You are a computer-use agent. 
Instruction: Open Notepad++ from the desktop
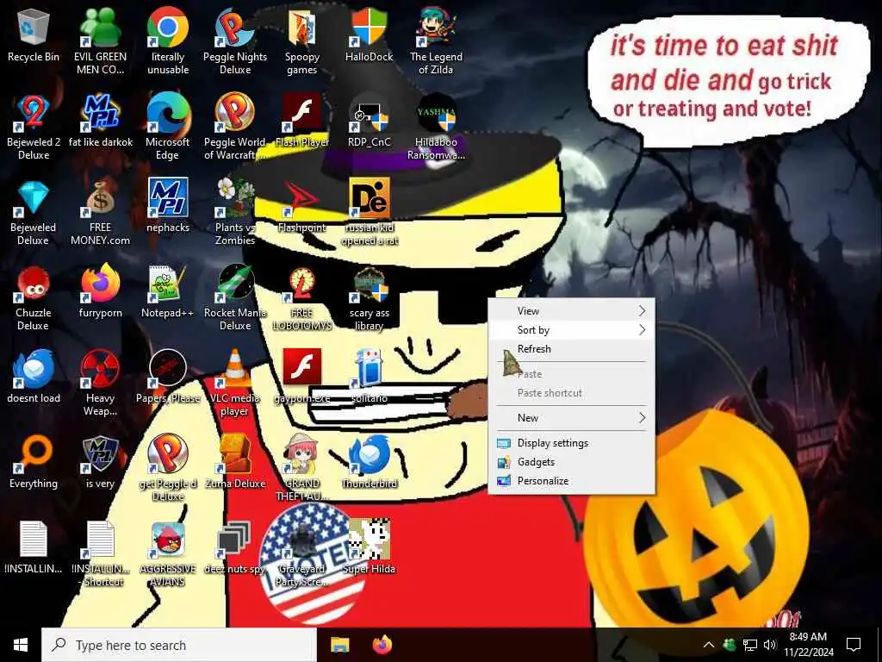click(x=168, y=291)
